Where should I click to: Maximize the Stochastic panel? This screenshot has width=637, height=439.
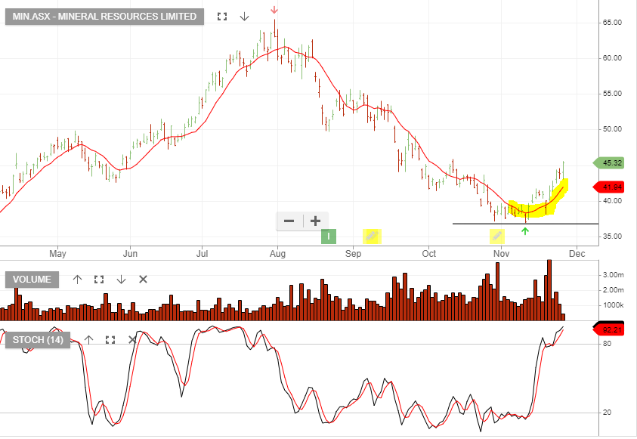(110, 340)
